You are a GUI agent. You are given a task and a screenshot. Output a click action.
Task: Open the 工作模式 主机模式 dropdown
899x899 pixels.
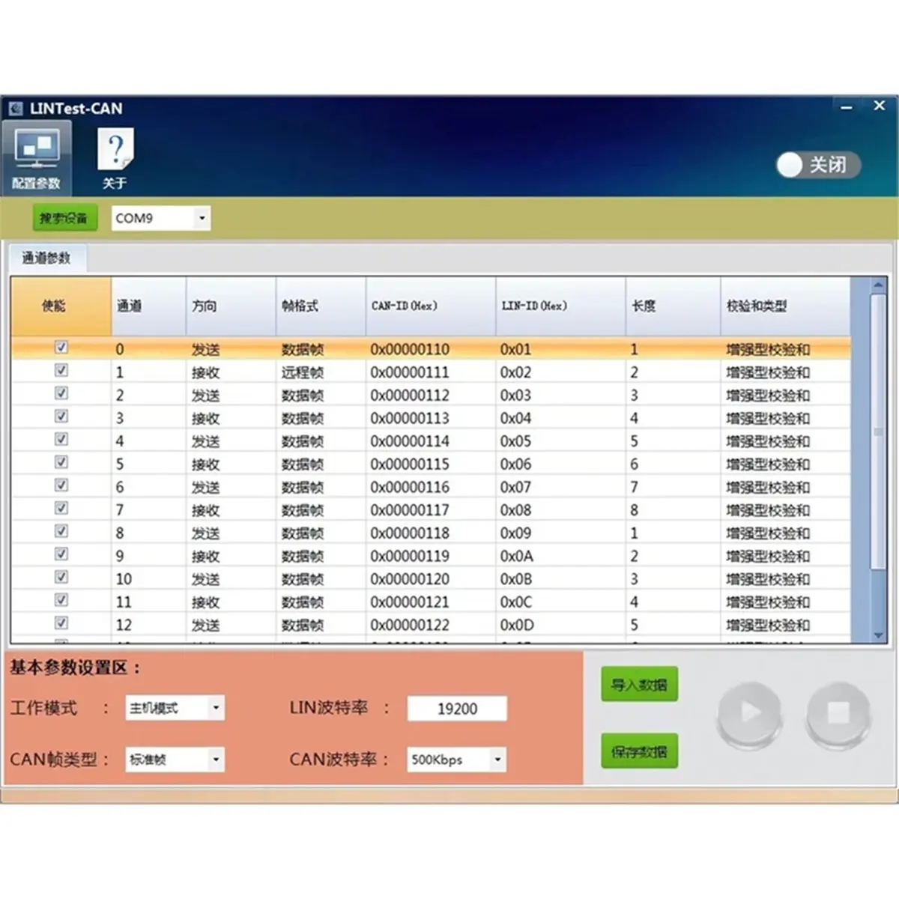175,708
